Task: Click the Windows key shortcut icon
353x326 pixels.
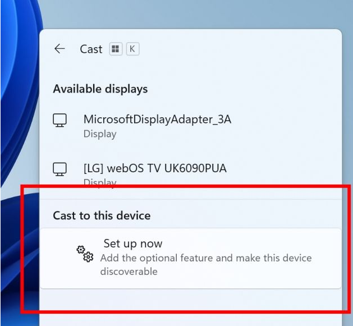Action: pyautogui.click(x=115, y=49)
